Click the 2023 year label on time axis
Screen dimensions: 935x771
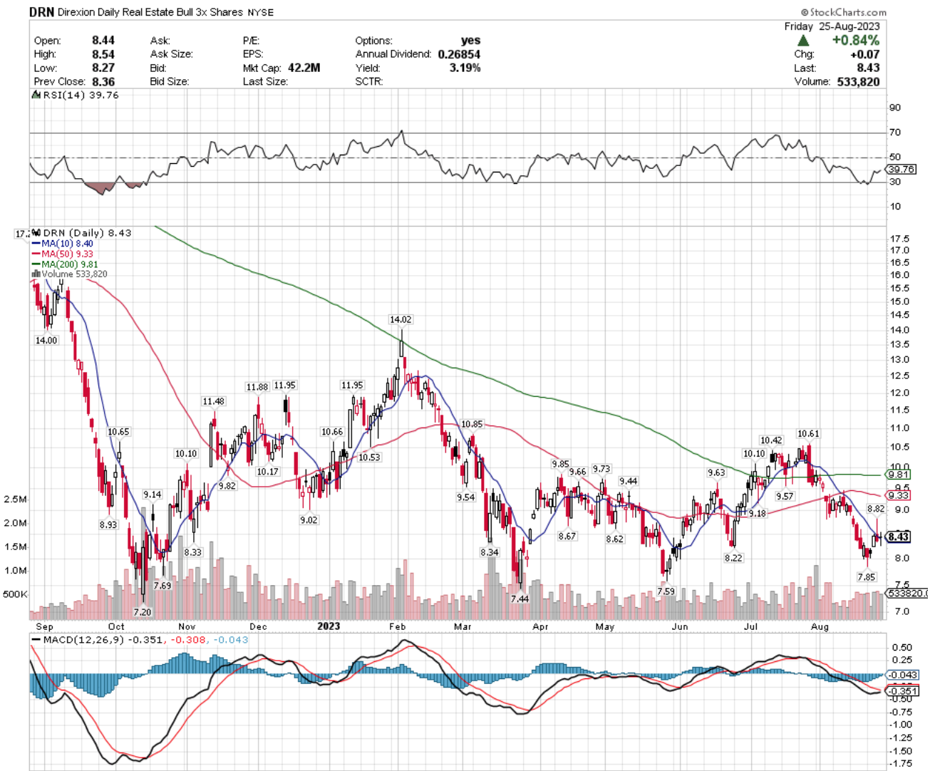tap(329, 626)
